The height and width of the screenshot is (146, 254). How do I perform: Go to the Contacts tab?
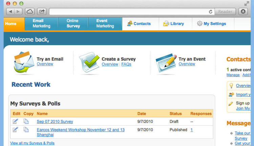point(139,24)
